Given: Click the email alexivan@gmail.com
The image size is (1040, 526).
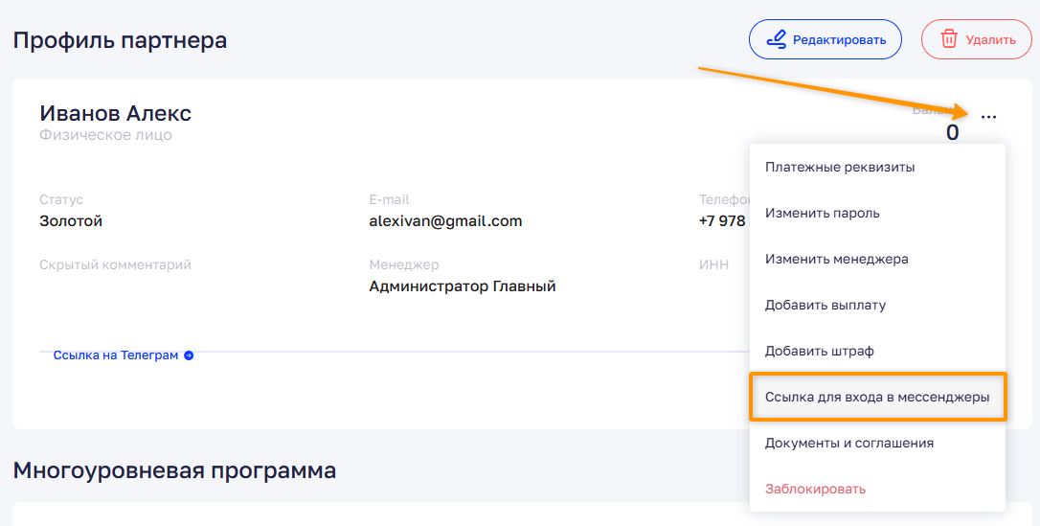Looking at the screenshot, I should 445,221.
